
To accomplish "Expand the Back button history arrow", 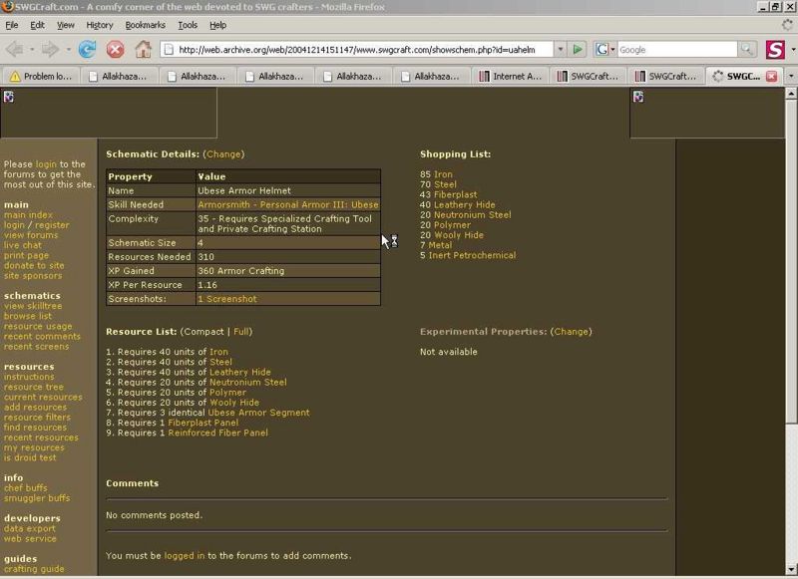I will 30,49.
